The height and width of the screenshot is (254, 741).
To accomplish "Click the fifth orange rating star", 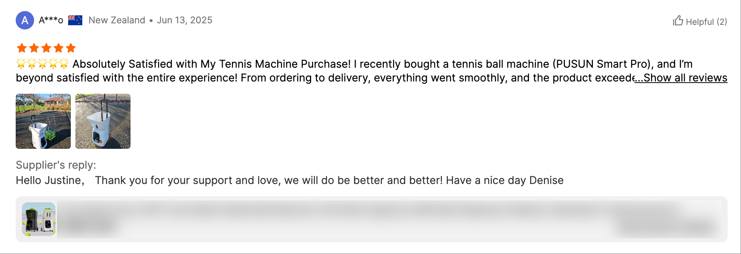I will 71,48.
